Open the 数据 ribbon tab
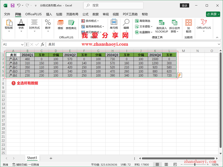223x167 pixels. click(95, 14)
